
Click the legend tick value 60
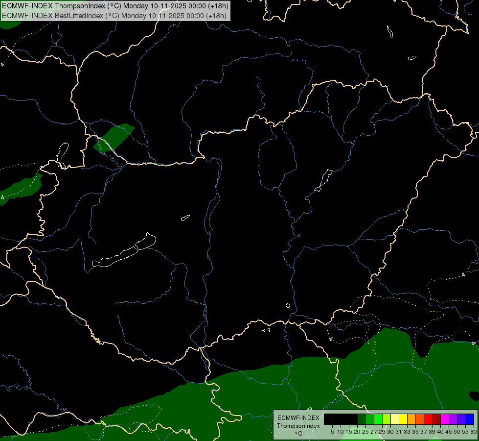tap(474, 432)
